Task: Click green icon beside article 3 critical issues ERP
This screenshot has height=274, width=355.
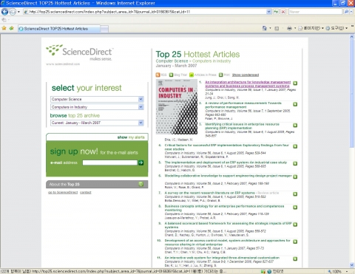Action: click(x=295, y=126)
